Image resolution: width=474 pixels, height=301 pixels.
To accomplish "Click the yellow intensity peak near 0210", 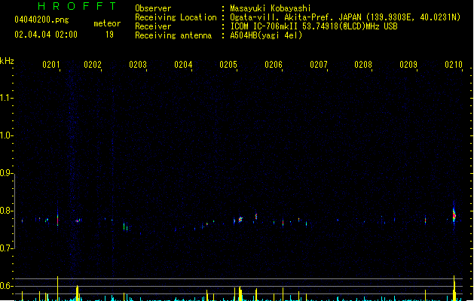I will [x=454, y=288].
